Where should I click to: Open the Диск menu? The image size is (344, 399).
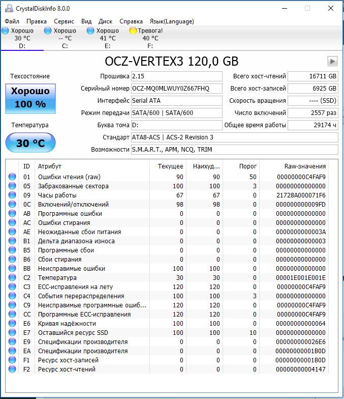pyautogui.click(x=106, y=21)
